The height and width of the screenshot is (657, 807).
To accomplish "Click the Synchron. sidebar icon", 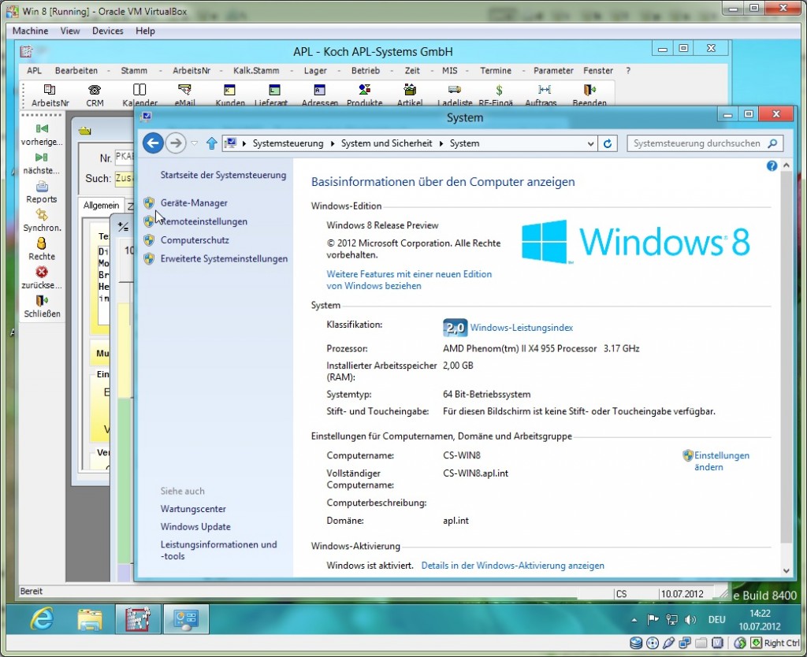I will [42, 221].
